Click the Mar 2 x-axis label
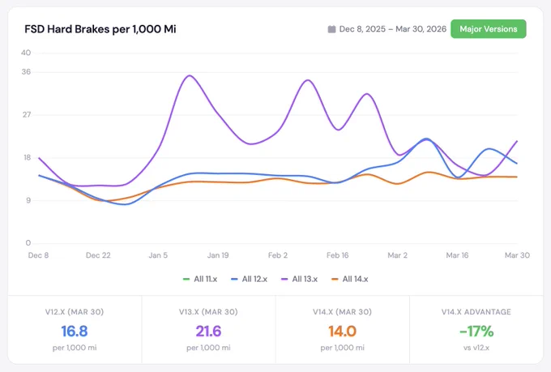551x372 pixels. [x=397, y=255]
